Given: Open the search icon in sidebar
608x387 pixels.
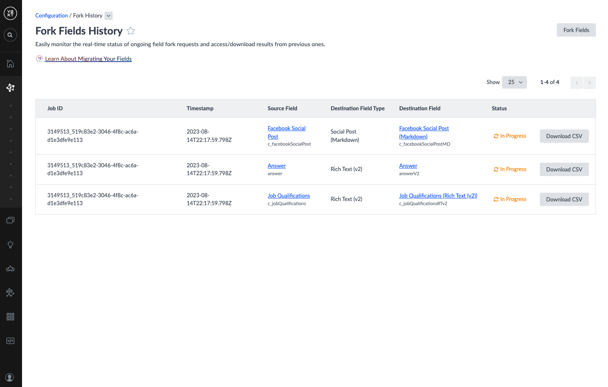Looking at the screenshot, I should (10, 35).
